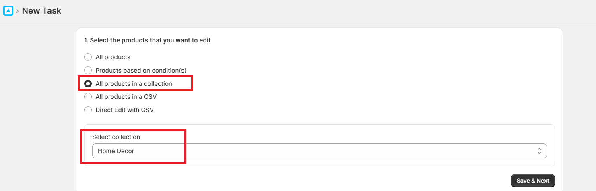This screenshot has width=596, height=191.
Task: Select the All products radio button
Action: 88,57
